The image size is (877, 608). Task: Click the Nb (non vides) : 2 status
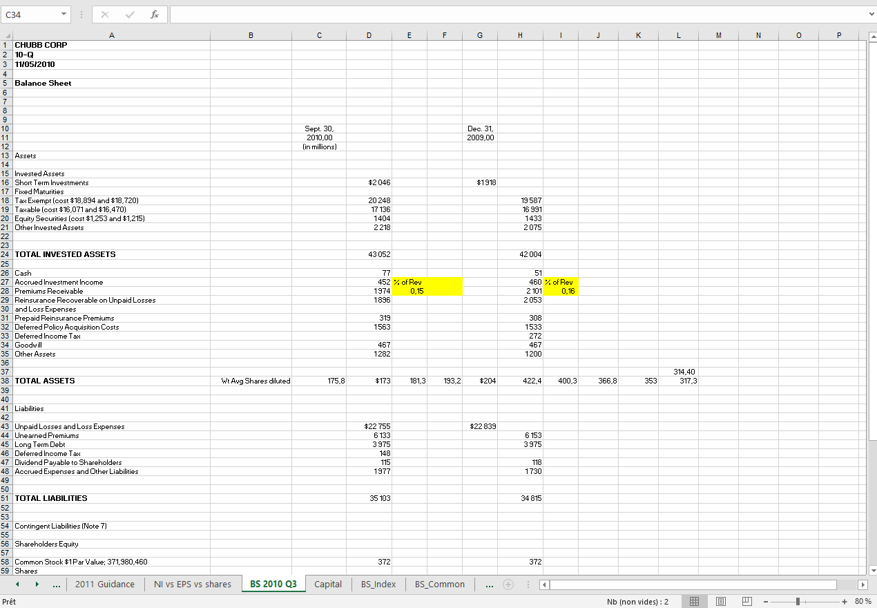point(637,601)
